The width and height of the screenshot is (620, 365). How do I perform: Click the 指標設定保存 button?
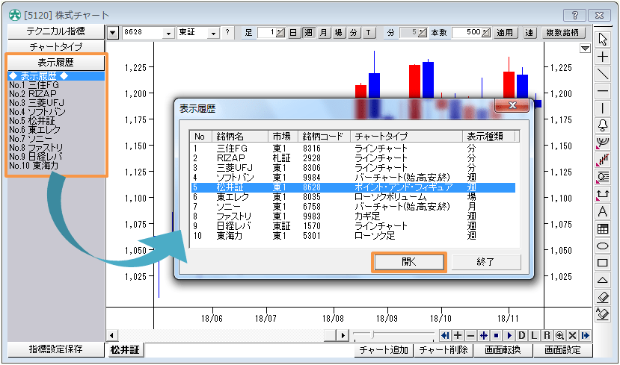click(x=56, y=349)
